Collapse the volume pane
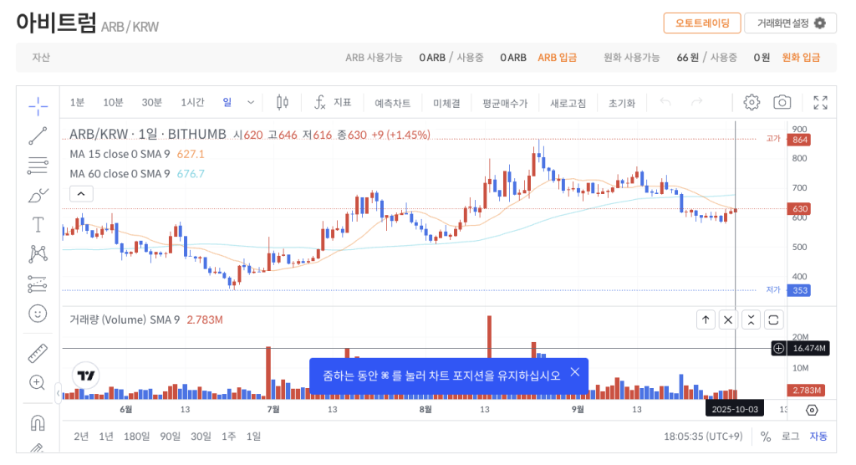 [751, 319]
